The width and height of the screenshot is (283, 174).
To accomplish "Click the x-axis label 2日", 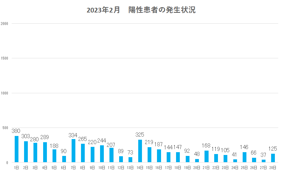I will coord(26,168).
